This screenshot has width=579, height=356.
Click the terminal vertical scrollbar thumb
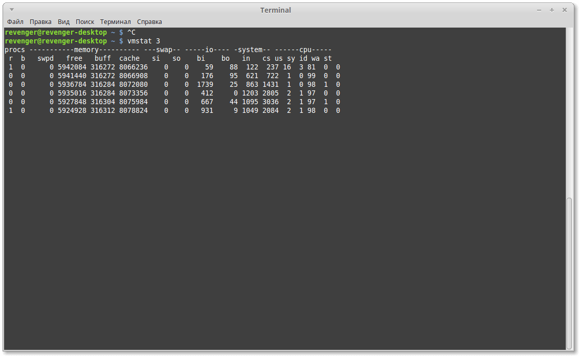(569, 273)
